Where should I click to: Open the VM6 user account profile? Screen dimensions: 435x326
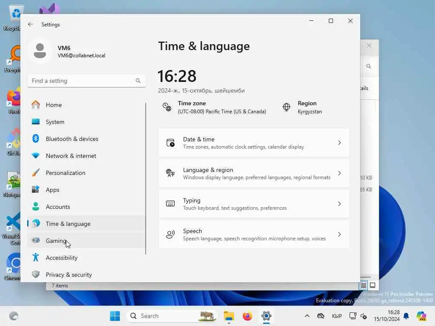point(68,51)
